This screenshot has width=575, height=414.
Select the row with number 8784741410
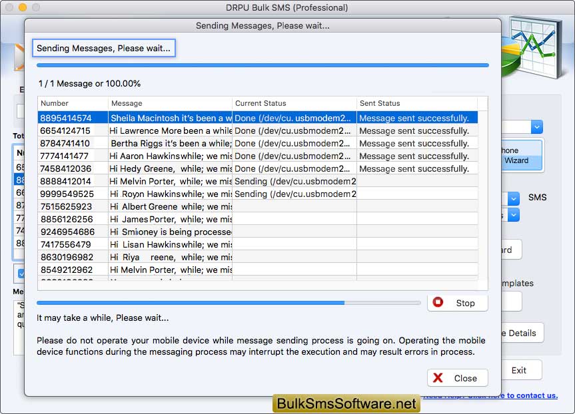(x=257, y=143)
